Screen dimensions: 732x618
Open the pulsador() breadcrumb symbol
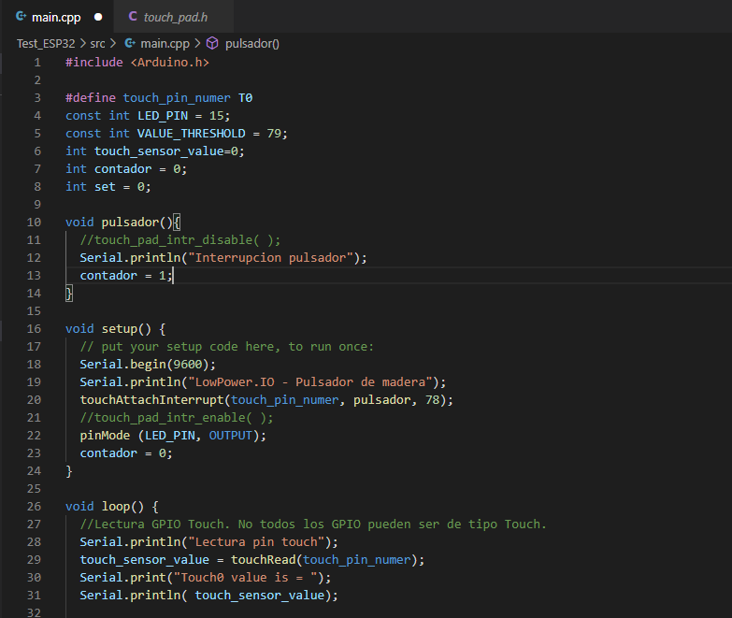tap(252, 43)
